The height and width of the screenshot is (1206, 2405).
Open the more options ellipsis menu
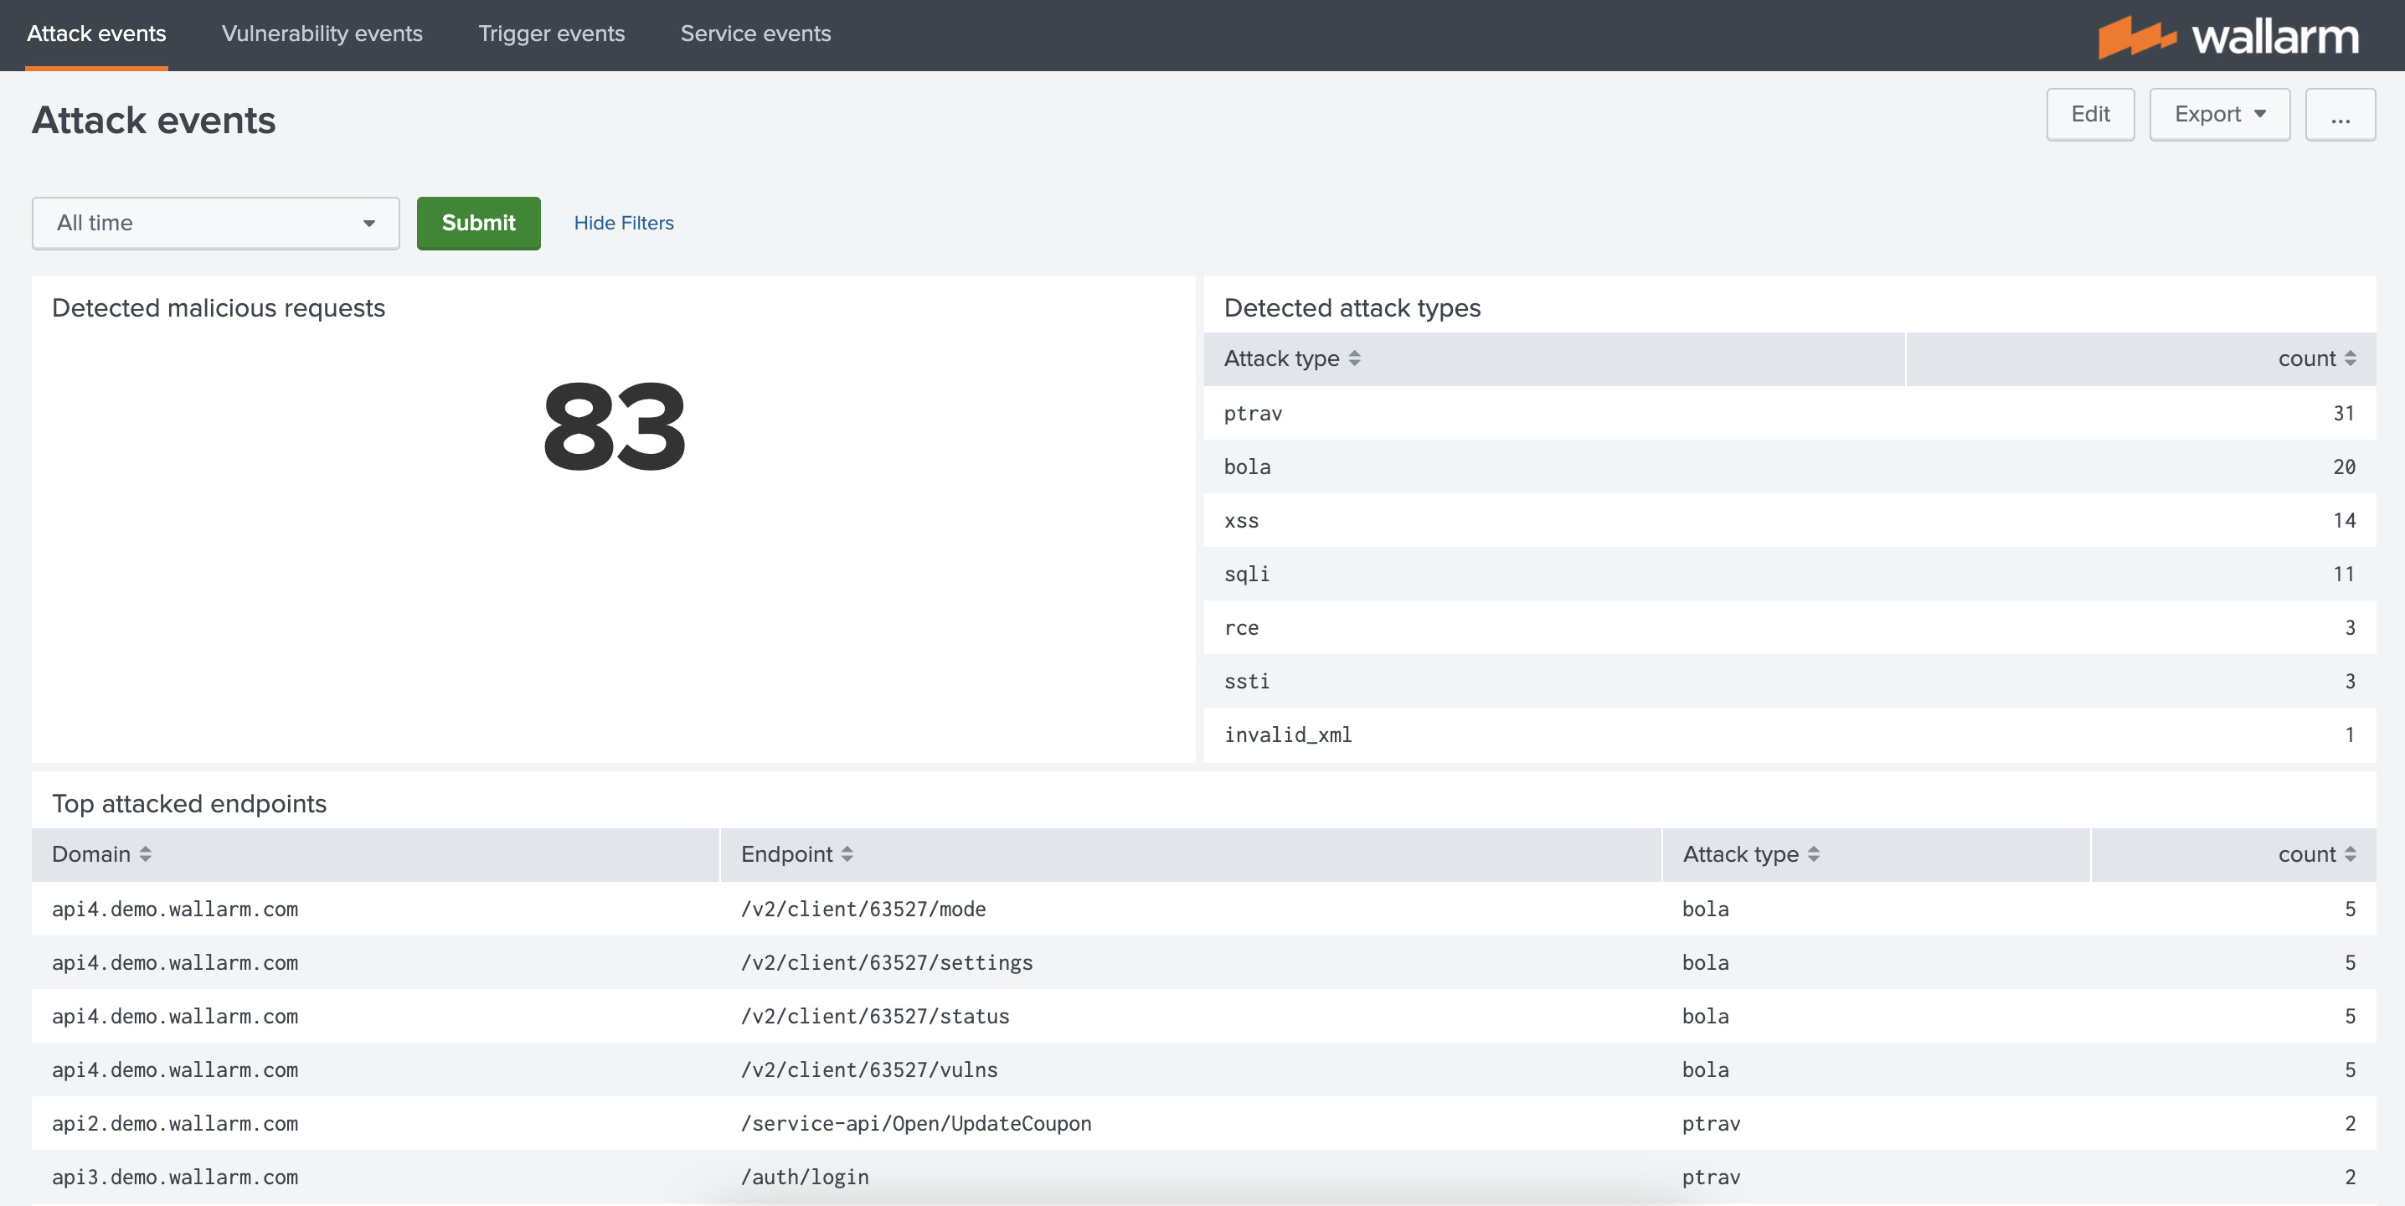coord(2340,114)
